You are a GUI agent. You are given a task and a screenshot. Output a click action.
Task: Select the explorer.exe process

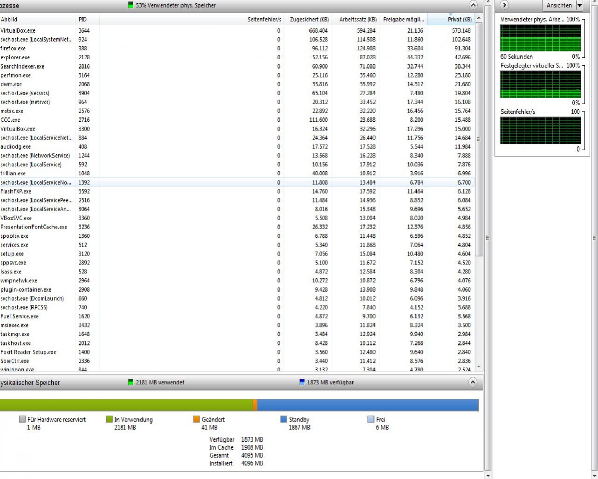pos(237,57)
